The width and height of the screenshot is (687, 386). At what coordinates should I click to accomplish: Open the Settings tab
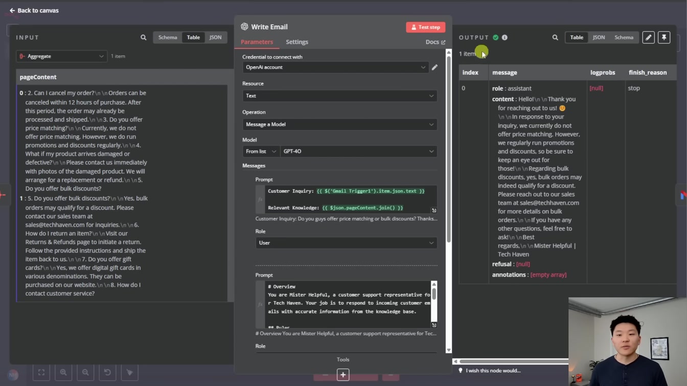(x=297, y=42)
